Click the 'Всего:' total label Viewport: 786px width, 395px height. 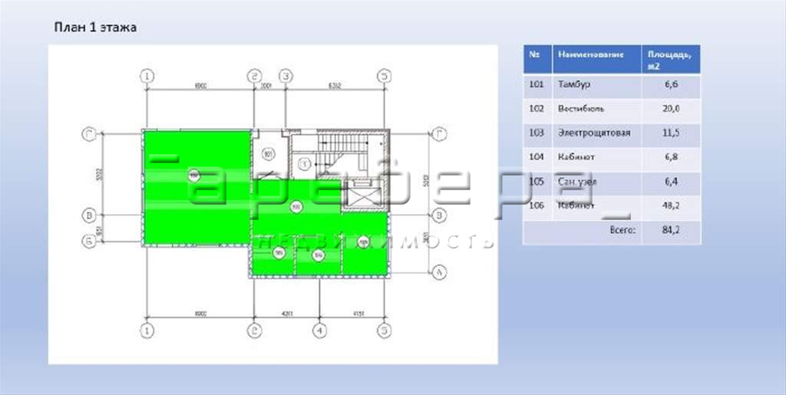coord(623,230)
